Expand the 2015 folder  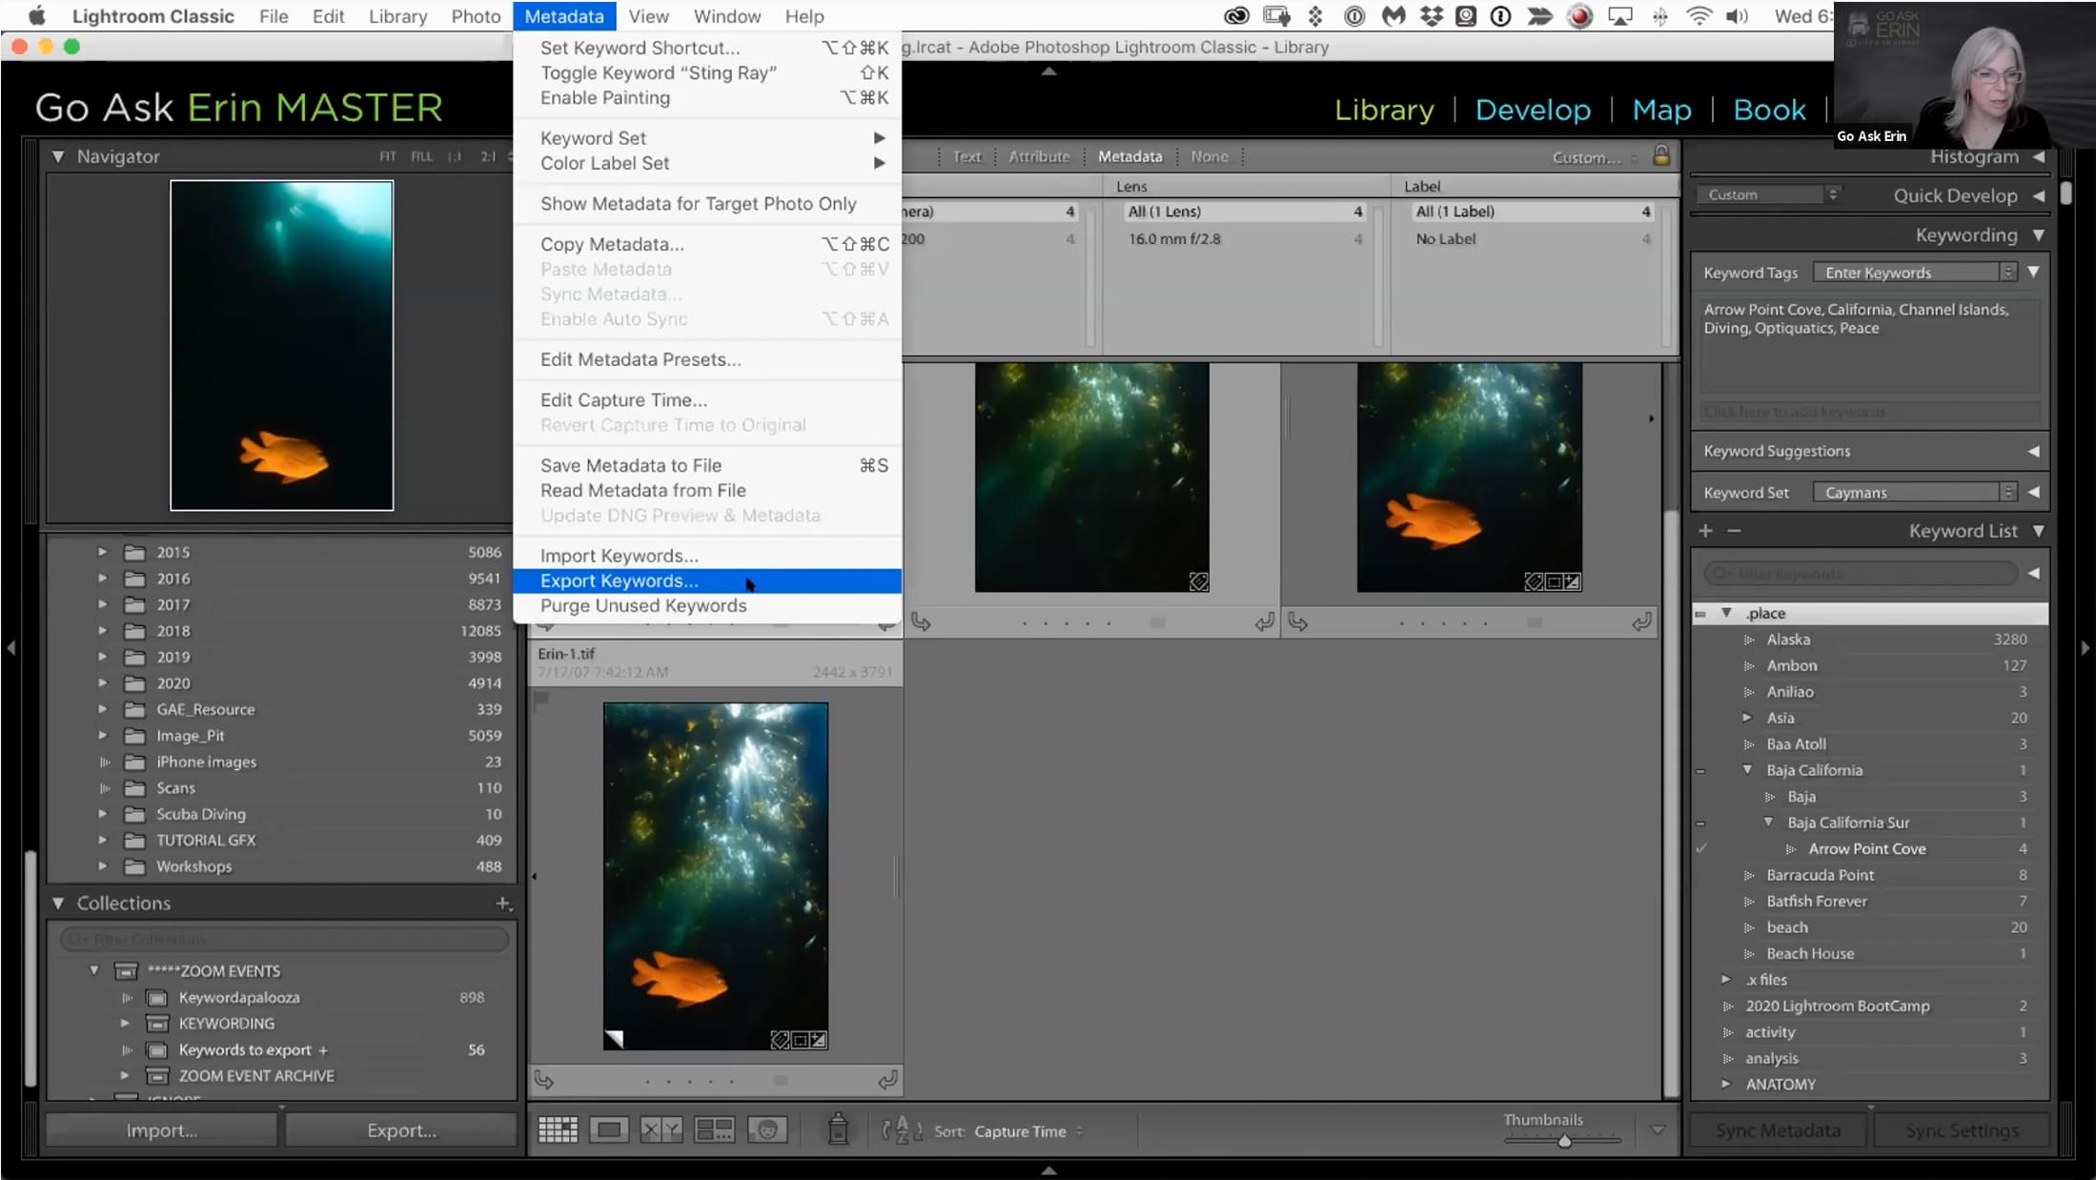103,552
